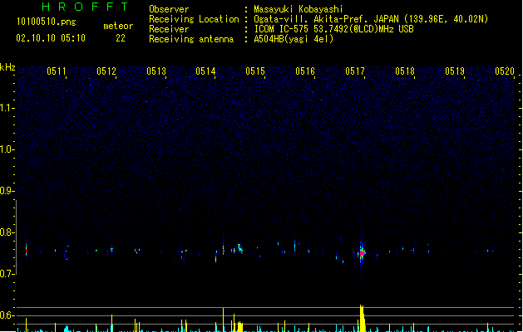The image size is (523, 332).
Task: Click the 1.0 kHz axis label
Action: [x=7, y=149]
